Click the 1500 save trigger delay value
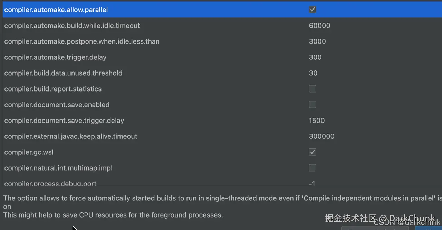The height and width of the screenshot is (230, 442). [317, 121]
